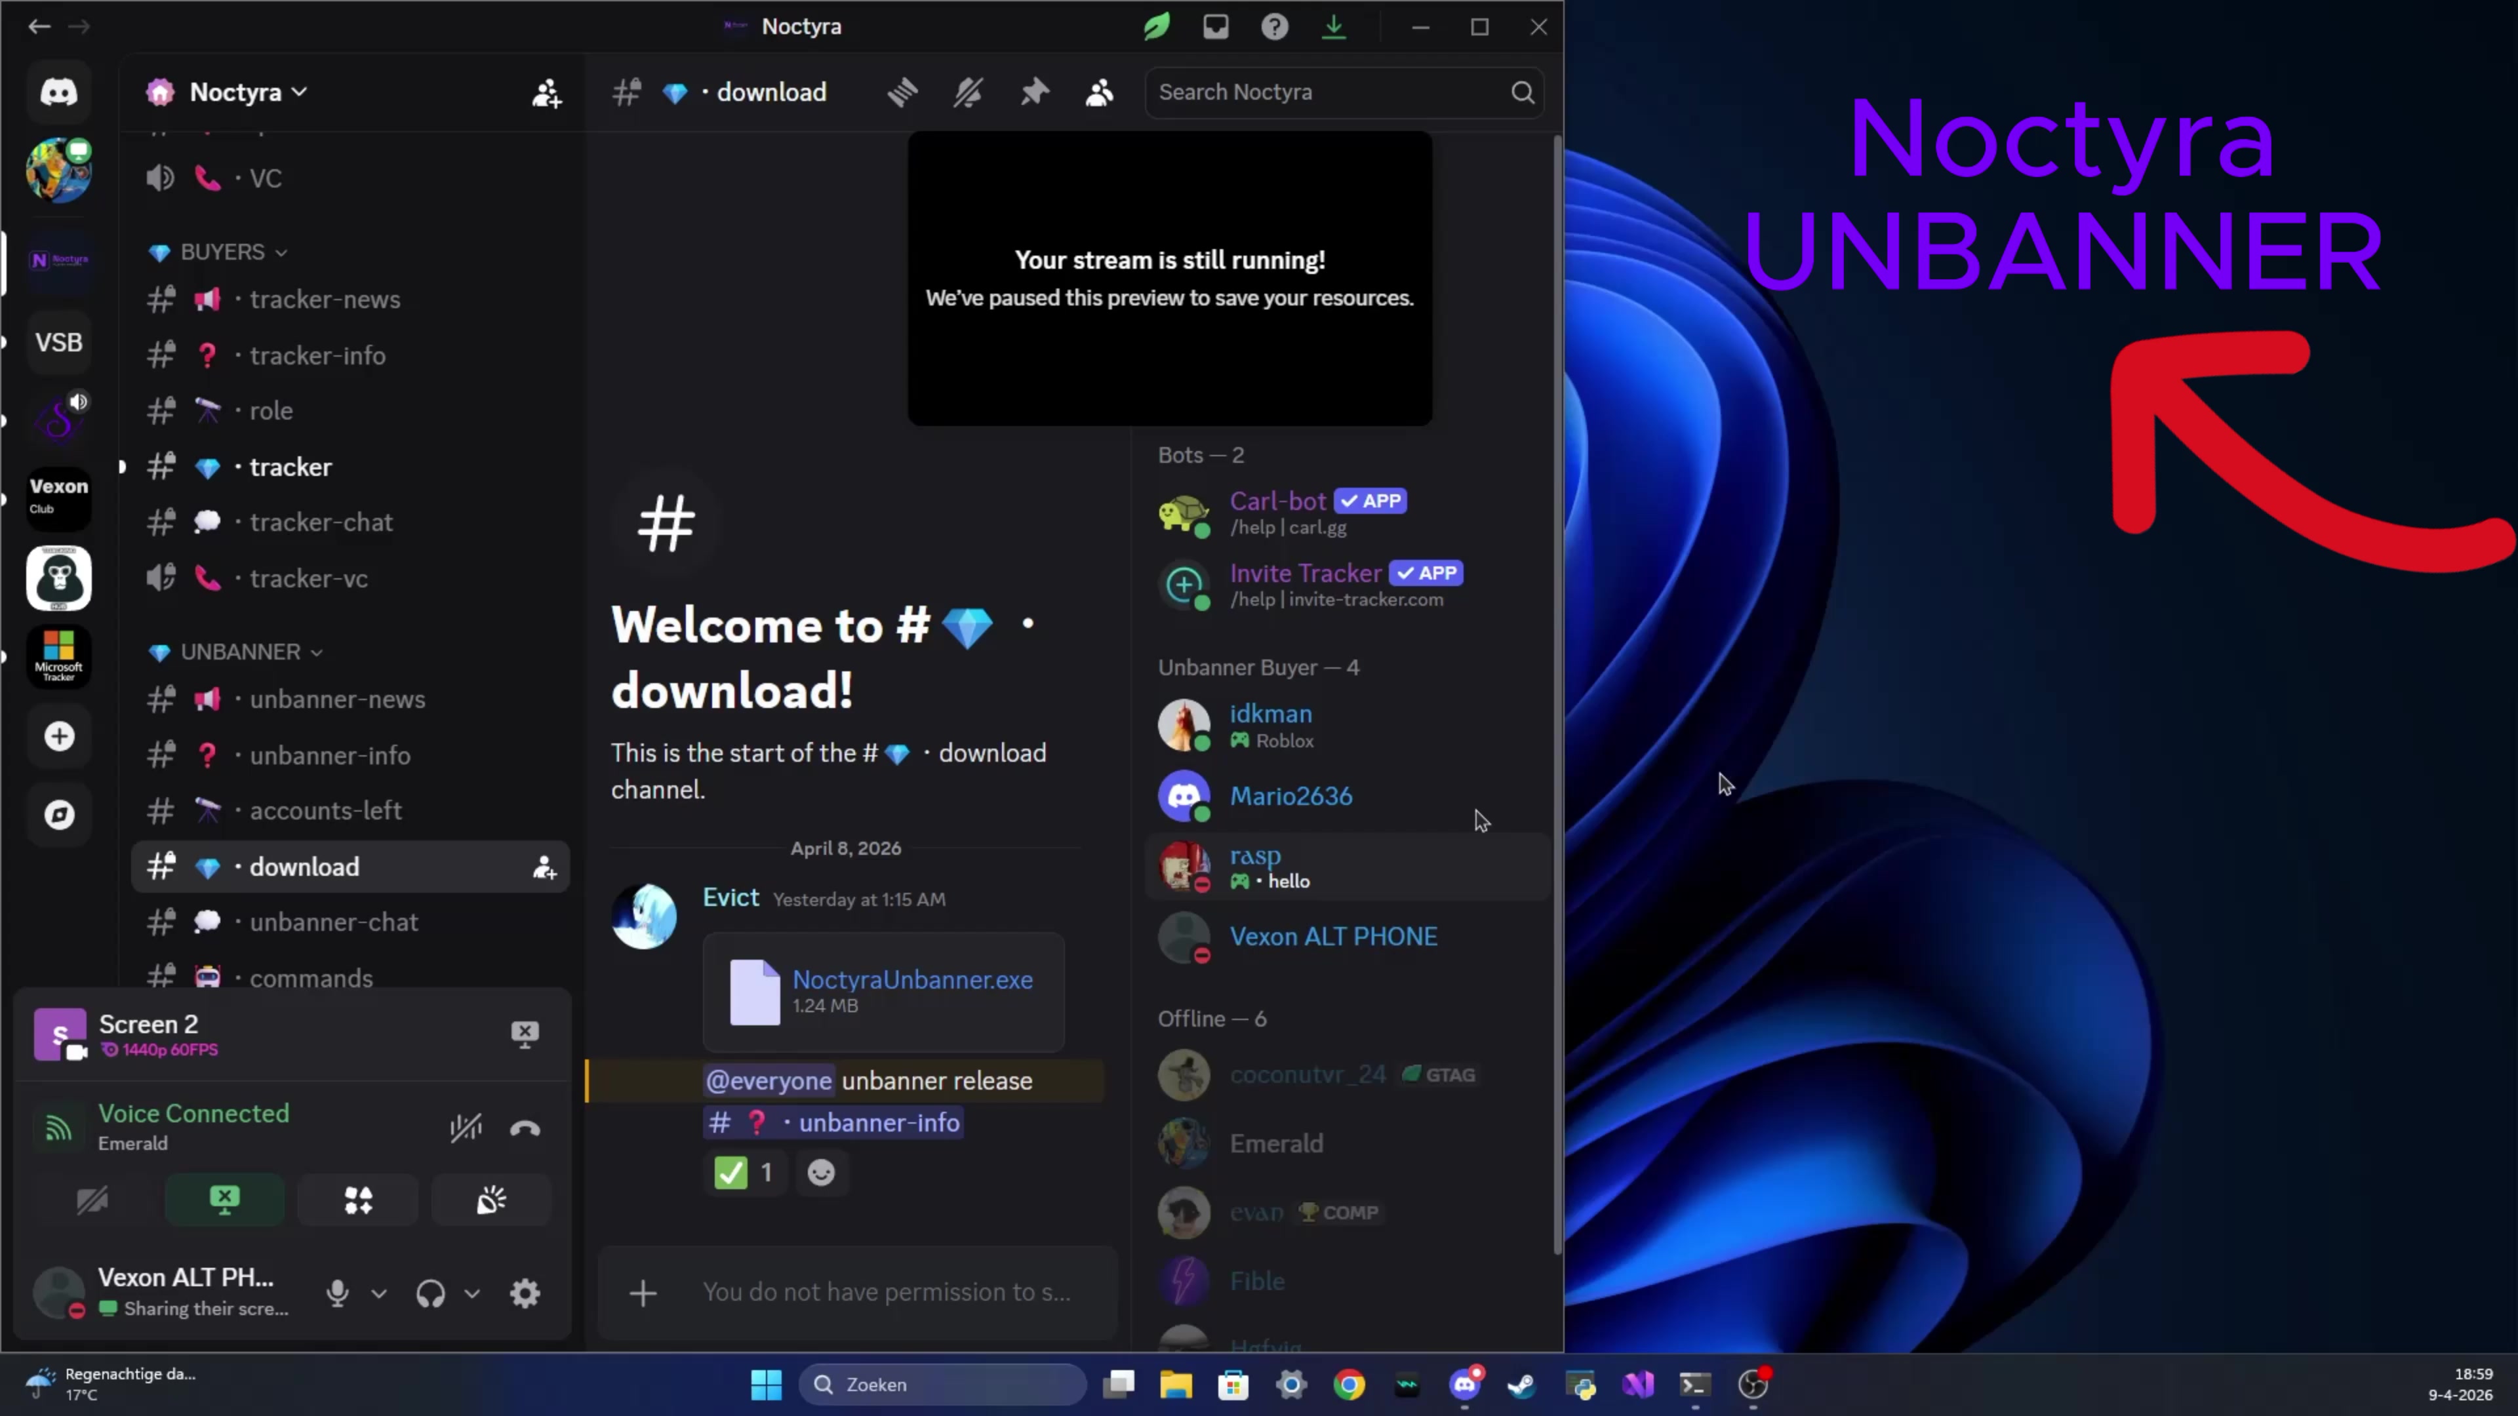
Task: Click the Windows taskbar Zoeken search box
Action: click(942, 1385)
